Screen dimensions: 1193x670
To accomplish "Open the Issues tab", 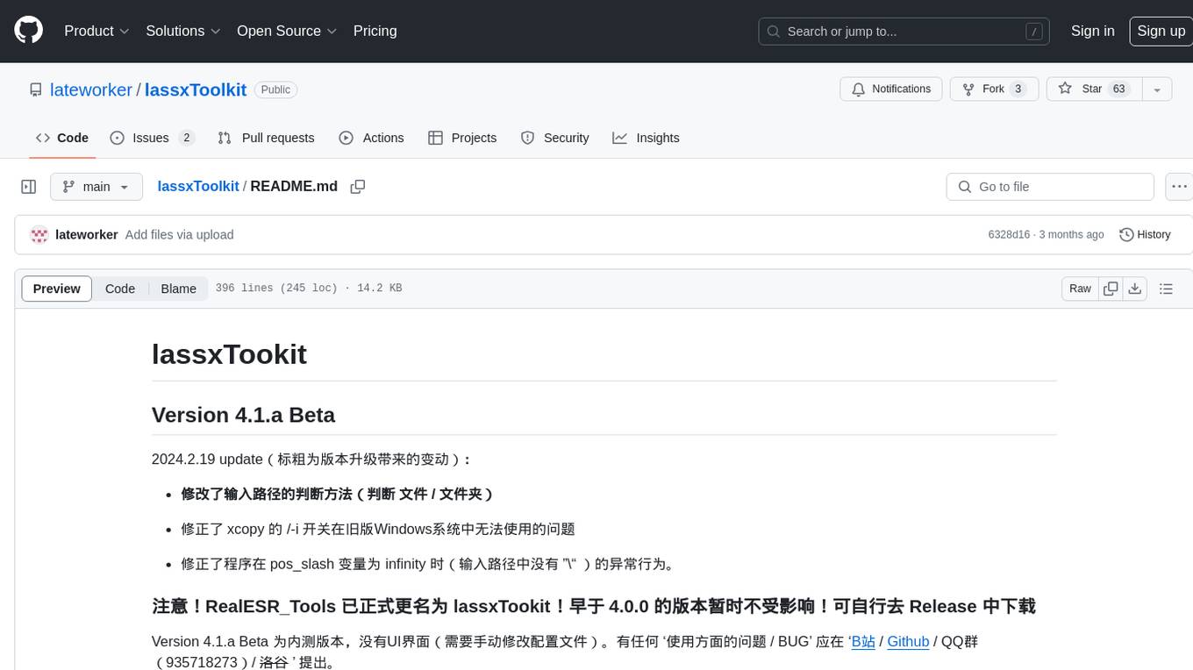I will pyautogui.click(x=152, y=138).
